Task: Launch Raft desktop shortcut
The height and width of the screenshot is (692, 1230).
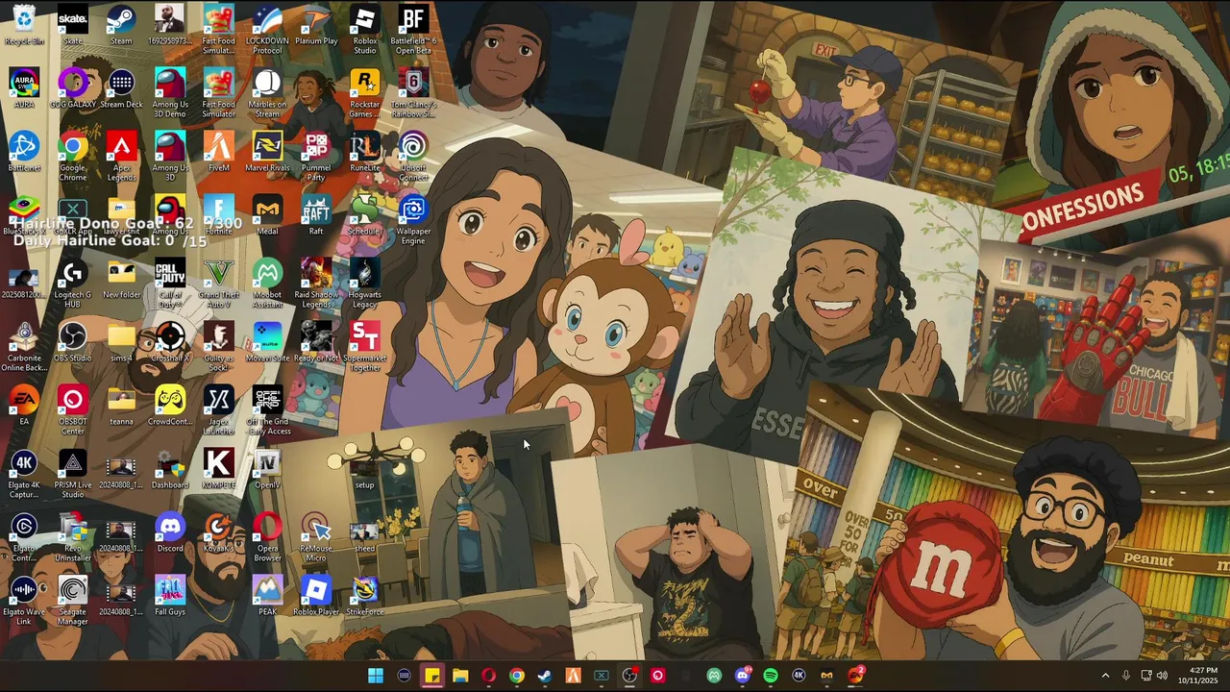Action: point(316,215)
